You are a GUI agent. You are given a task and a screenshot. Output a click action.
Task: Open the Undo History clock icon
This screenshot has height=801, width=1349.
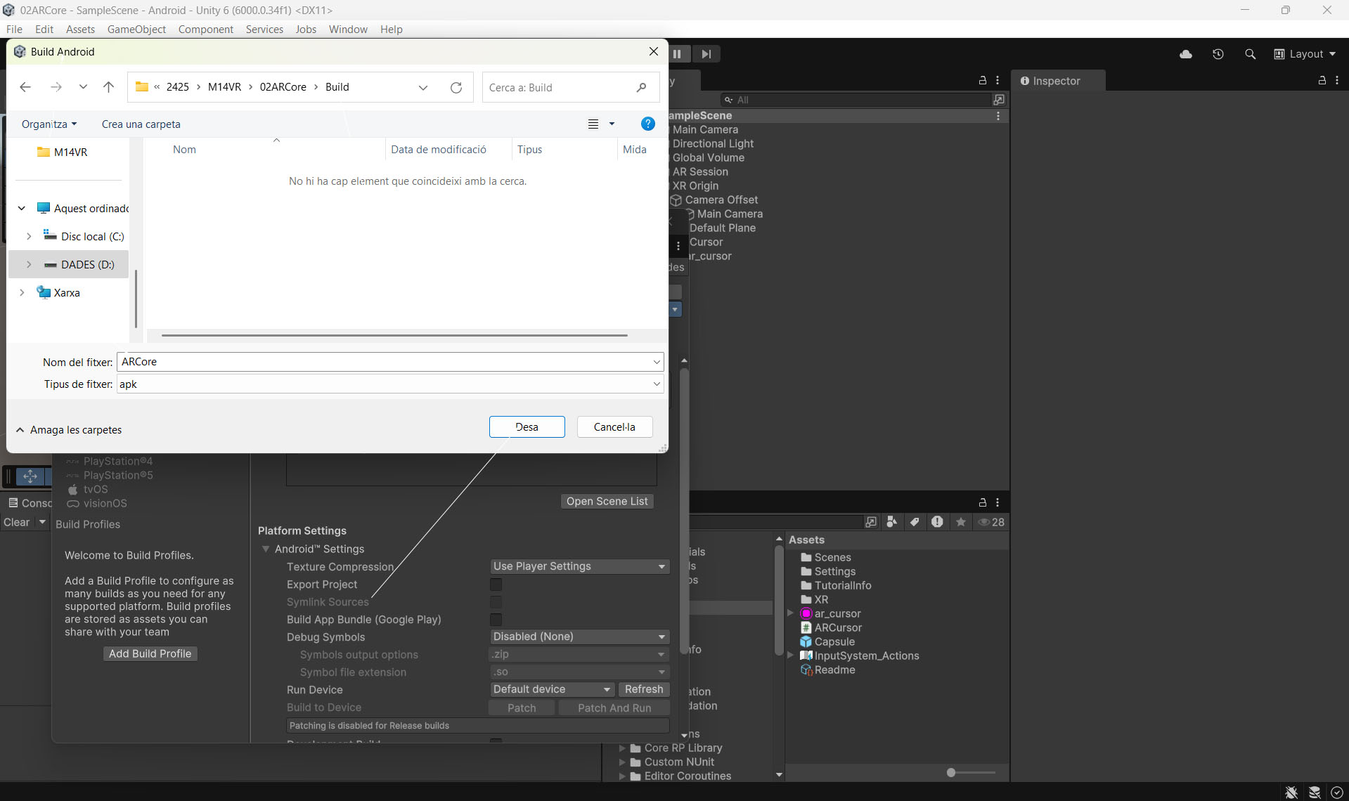pyautogui.click(x=1218, y=54)
